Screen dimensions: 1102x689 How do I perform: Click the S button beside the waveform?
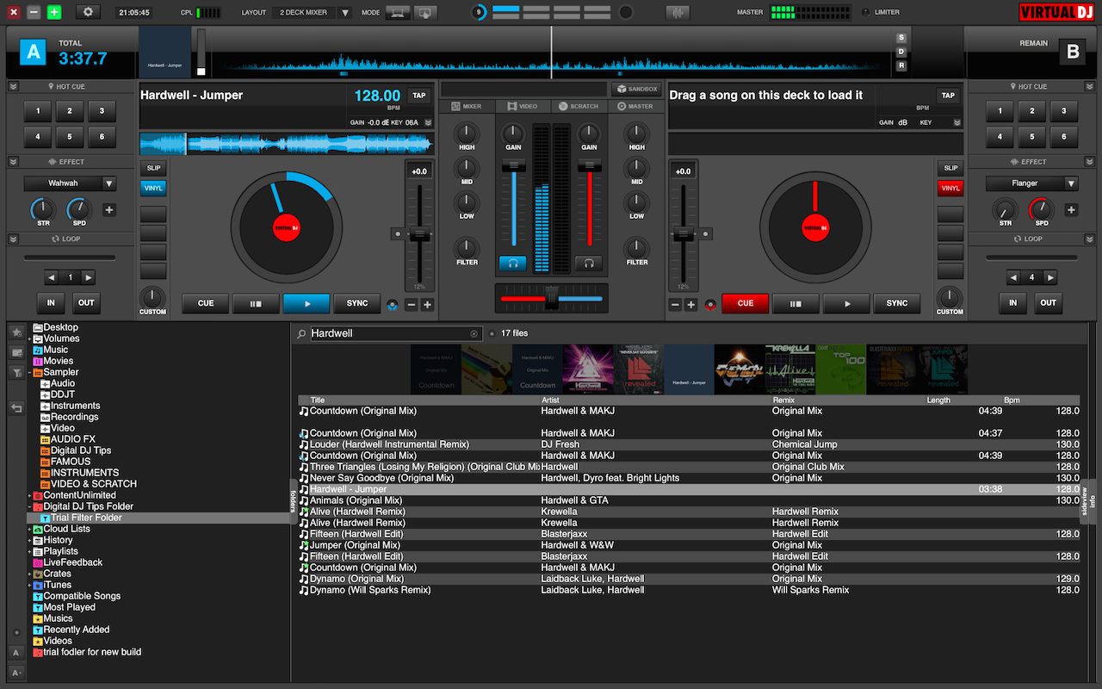coord(901,38)
